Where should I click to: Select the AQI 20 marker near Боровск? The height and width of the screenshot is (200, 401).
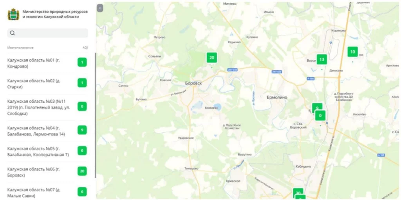click(x=212, y=58)
